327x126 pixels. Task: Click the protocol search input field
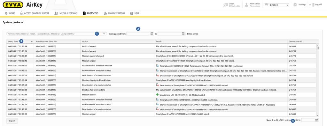coord(54,33)
